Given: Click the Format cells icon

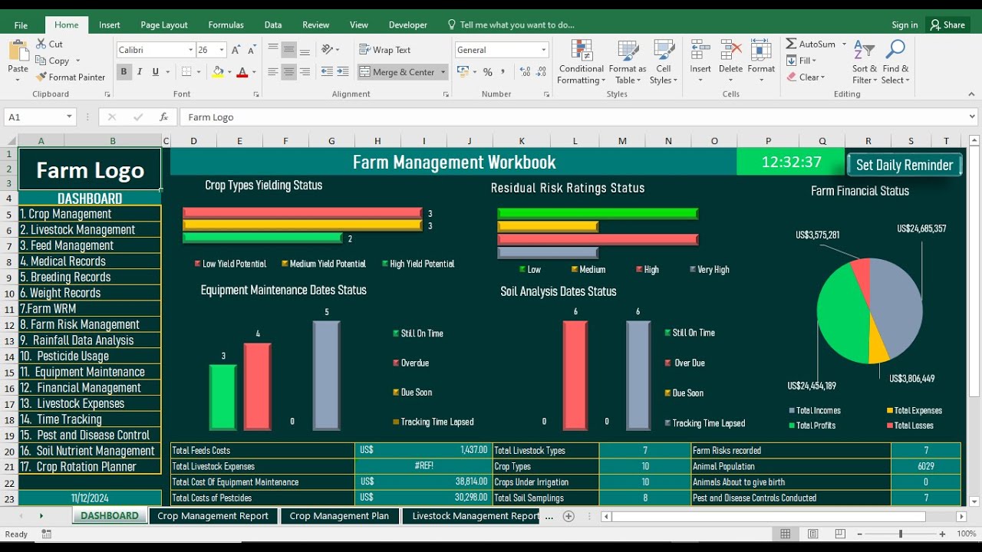Looking at the screenshot, I should [761, 51].
